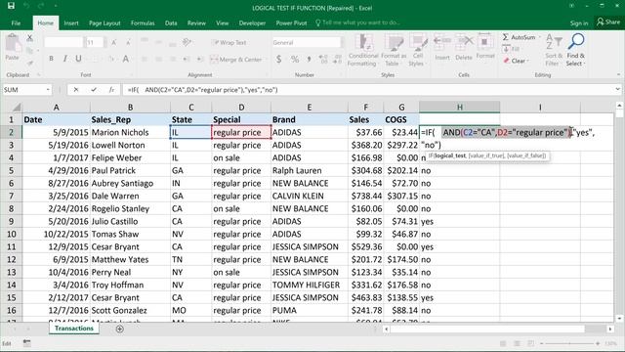625x352 pixels.
Task: Click the Font Color A icon
Action: pyautogui.click(x=126, y=59)
